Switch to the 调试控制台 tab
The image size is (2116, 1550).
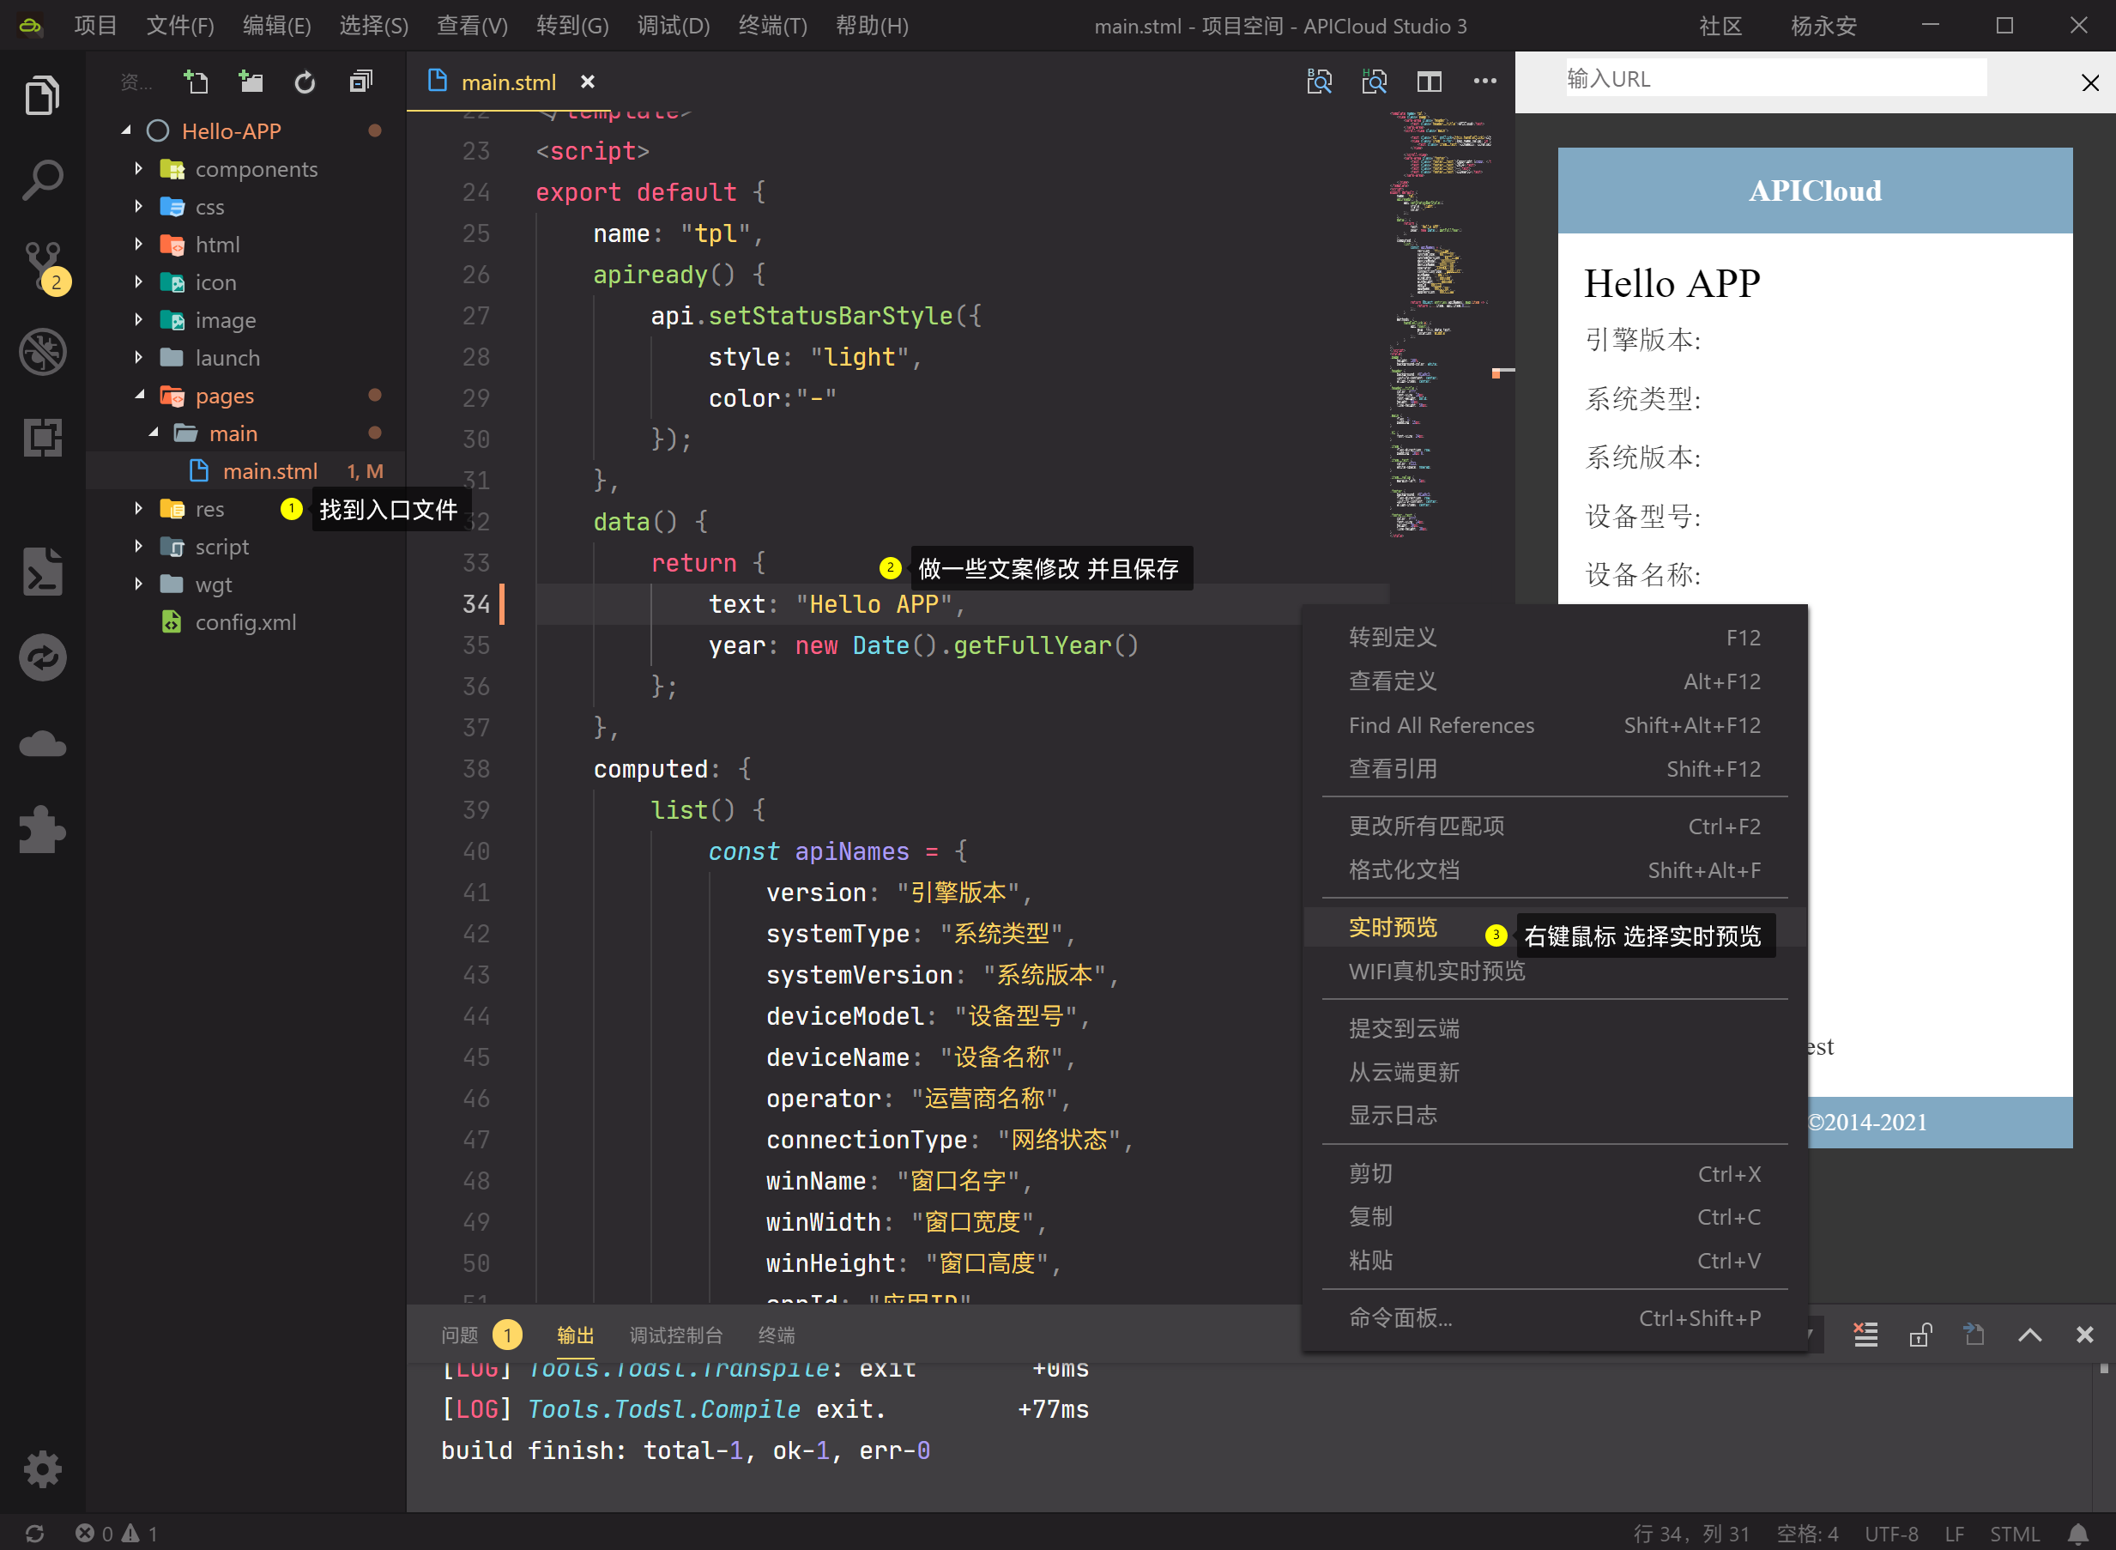point(675,1335)
